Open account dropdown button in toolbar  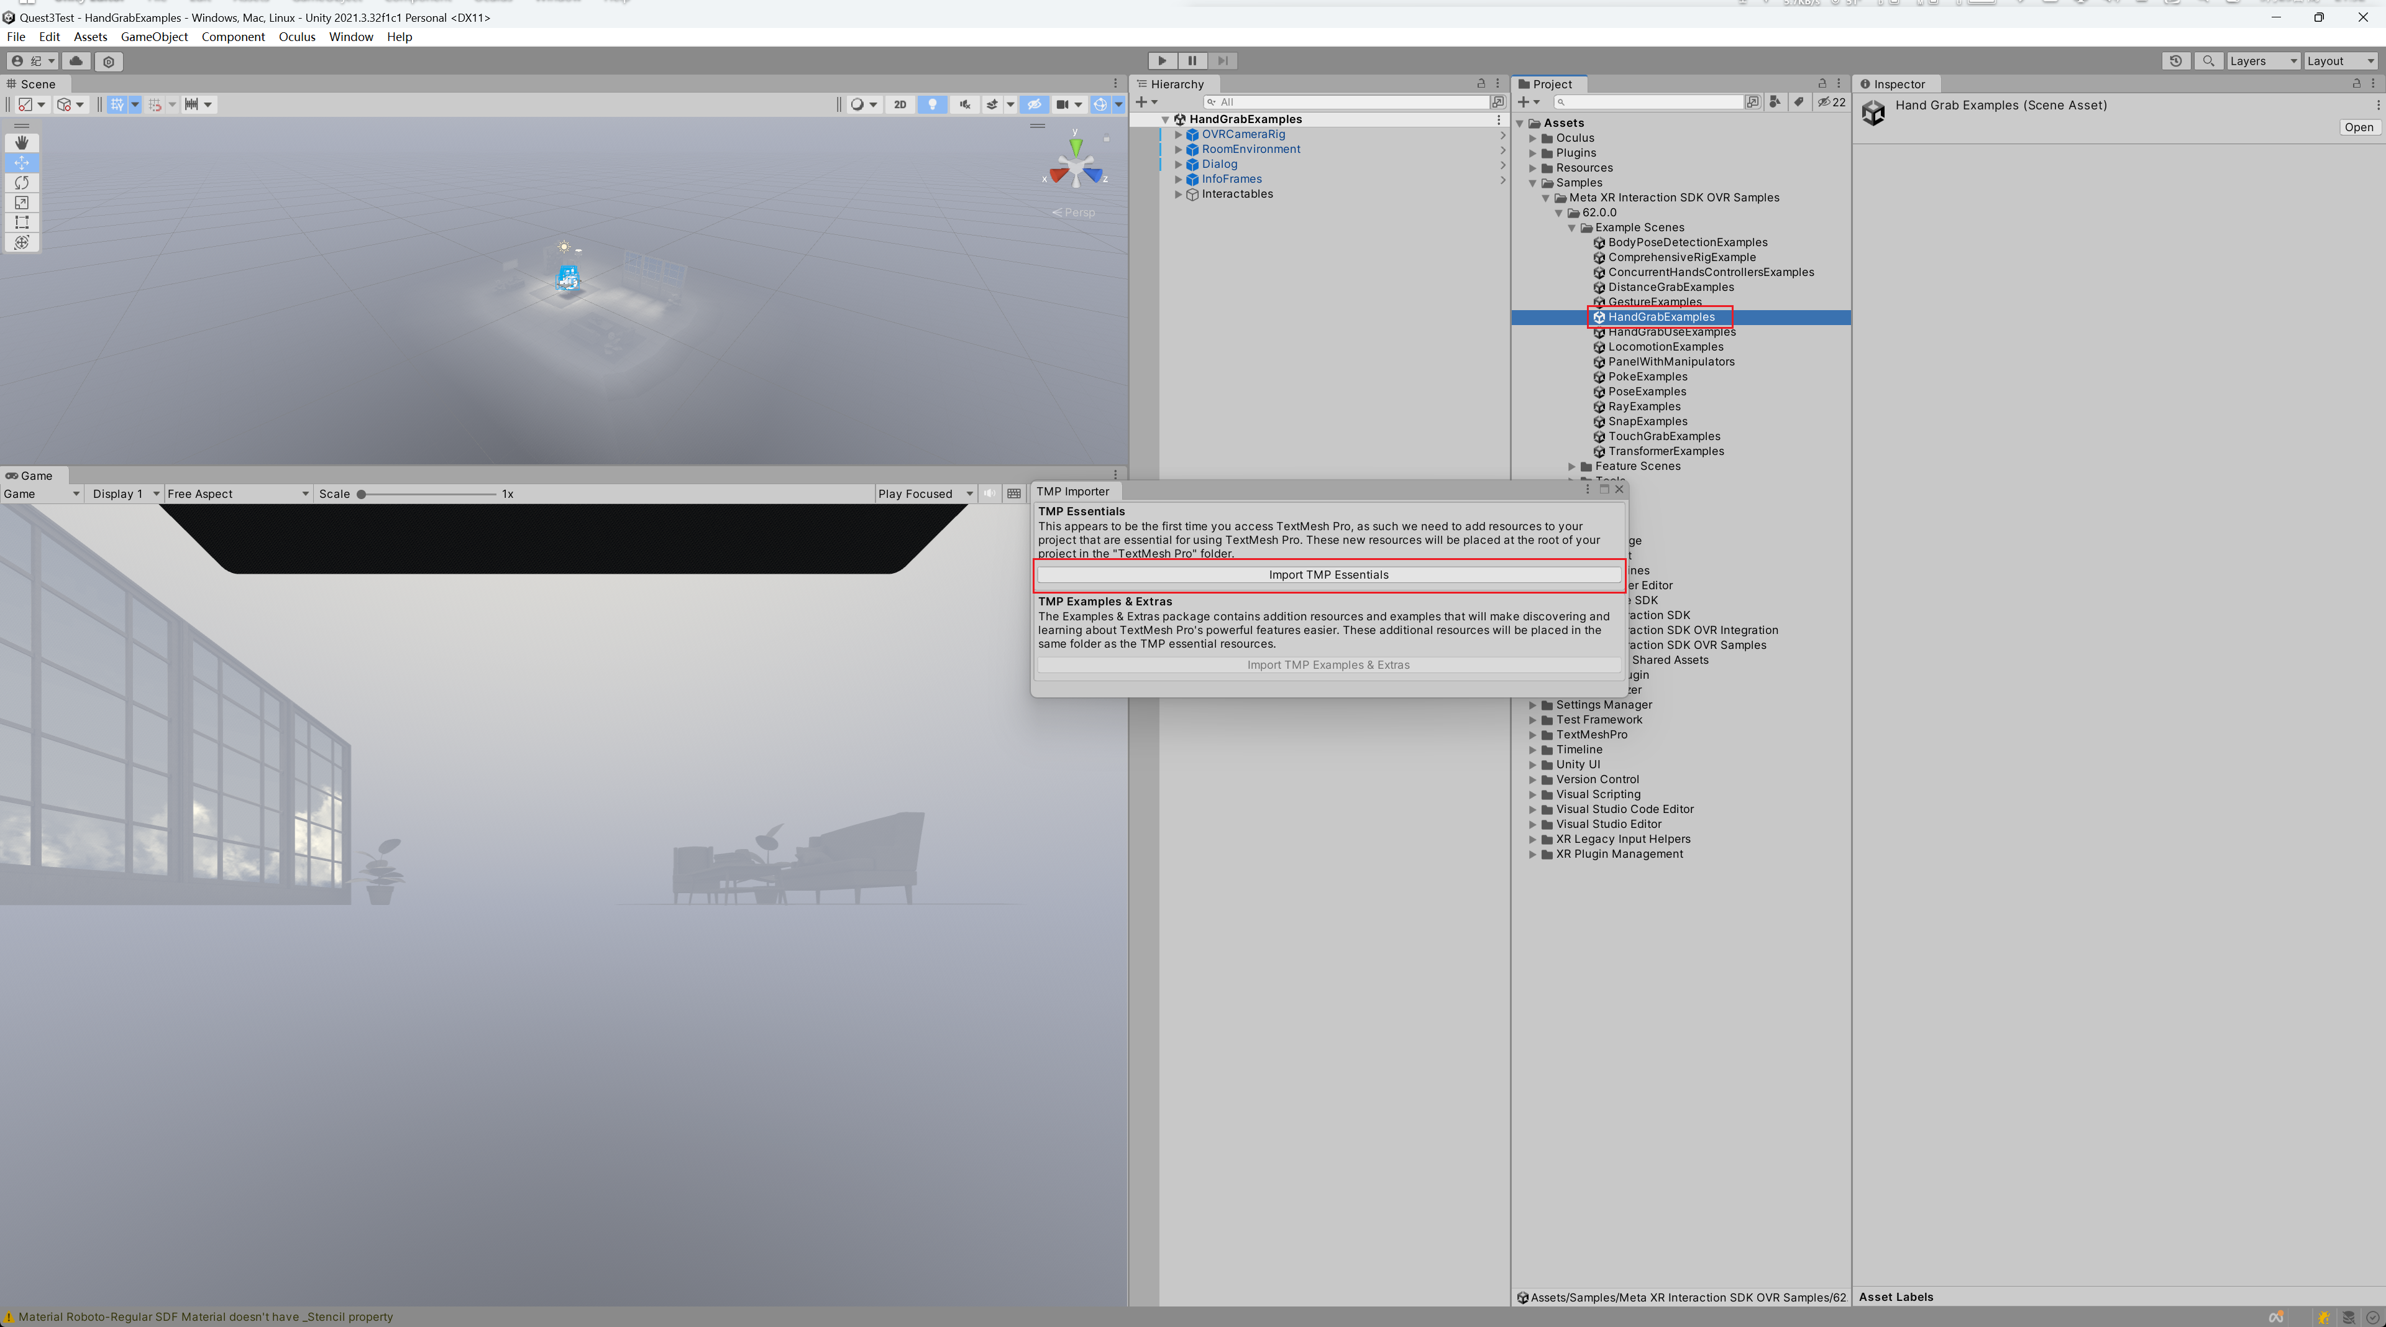tap(32, 61)
